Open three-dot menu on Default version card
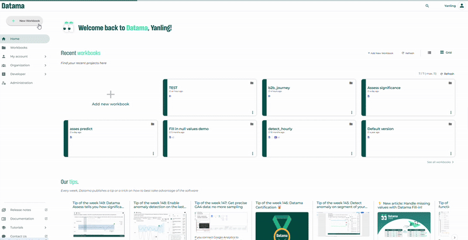The image size is (468, 240). coord(450,154)
